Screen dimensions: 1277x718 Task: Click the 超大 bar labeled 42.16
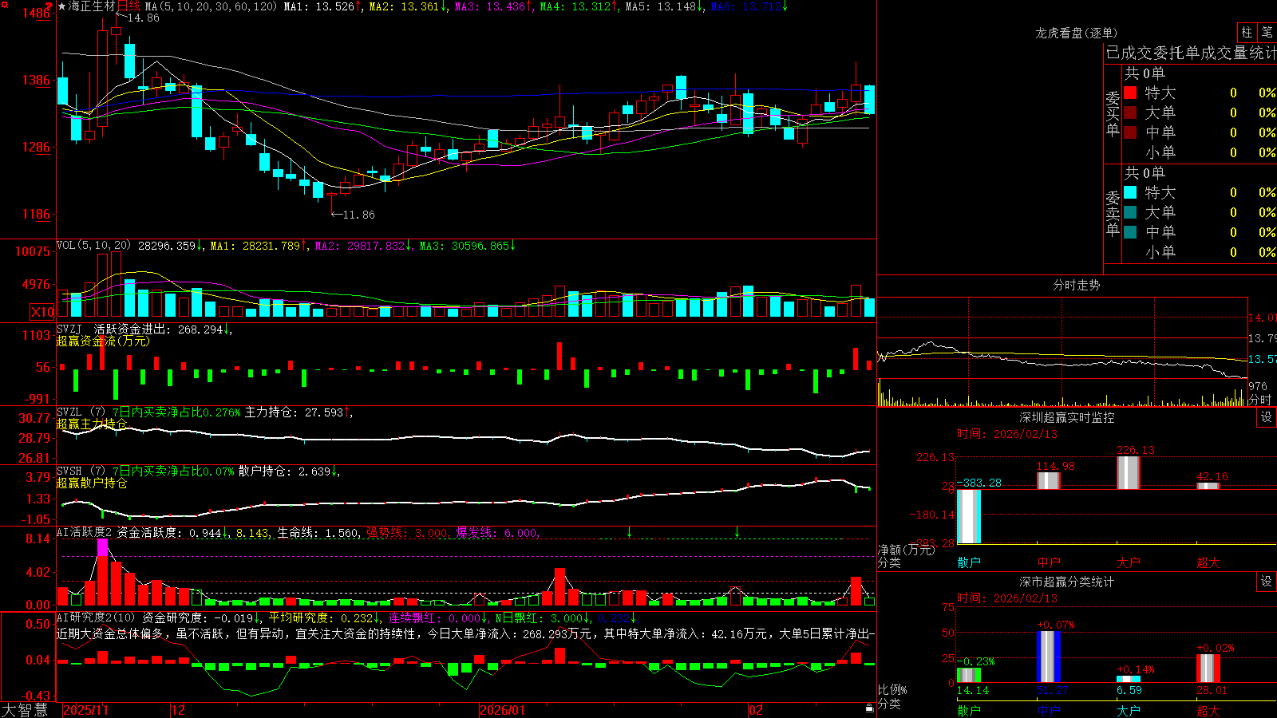click(1208, 486)
